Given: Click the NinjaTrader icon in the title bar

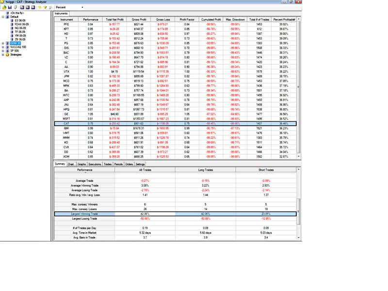Looking at the screenshot, I should coord(2,2).
